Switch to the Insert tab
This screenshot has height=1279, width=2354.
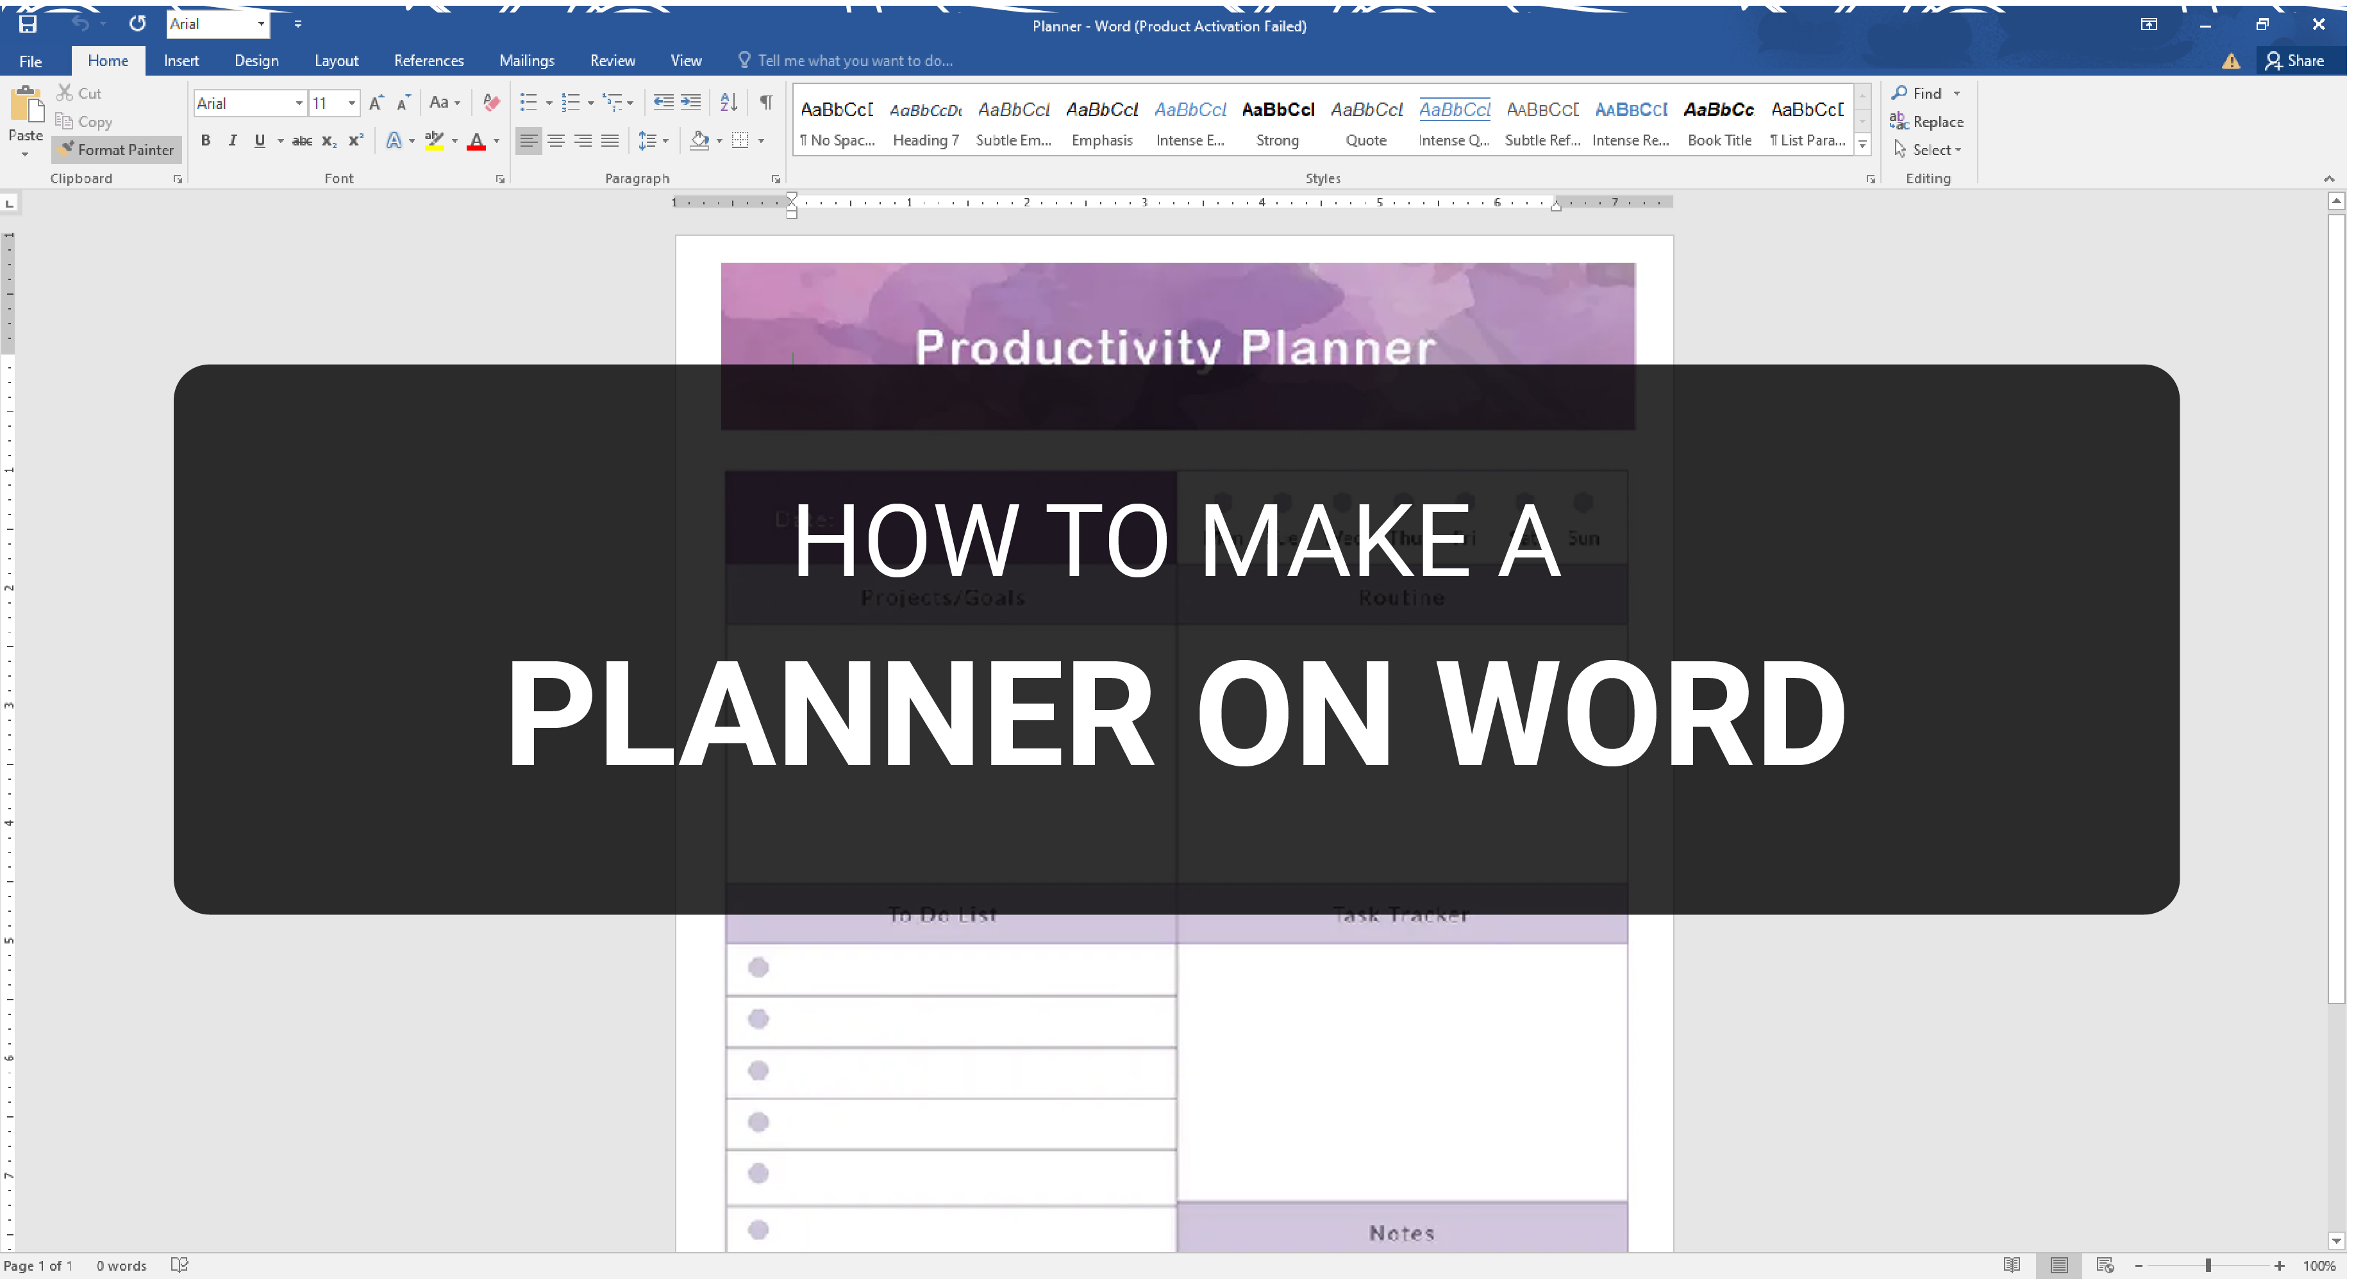click(181, 60)
